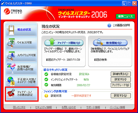Click the clipboard icon for 現在の状況
Image resolution: width=138 pixels, height=113 pixels.
coord(12,30)
